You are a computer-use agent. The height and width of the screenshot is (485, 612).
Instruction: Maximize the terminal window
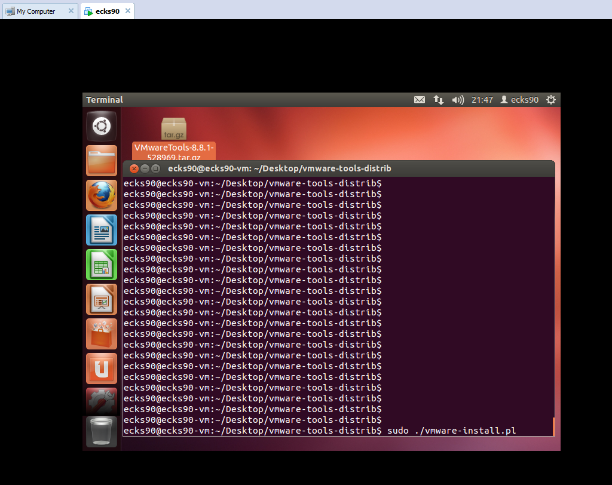click(156, 168)
